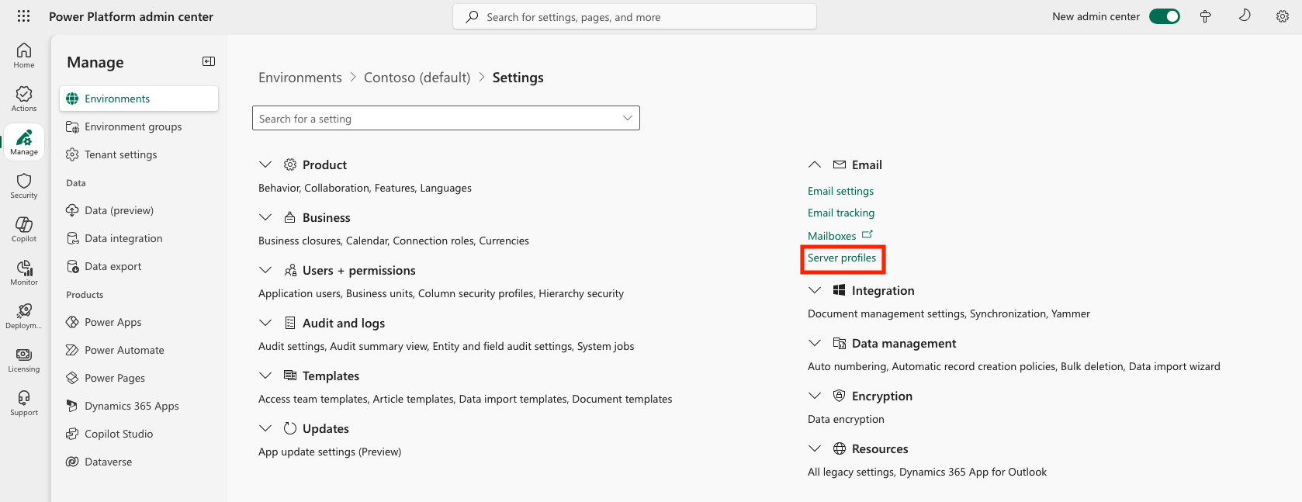
Task: Open the Security shield icon
Action: point(24,185)
